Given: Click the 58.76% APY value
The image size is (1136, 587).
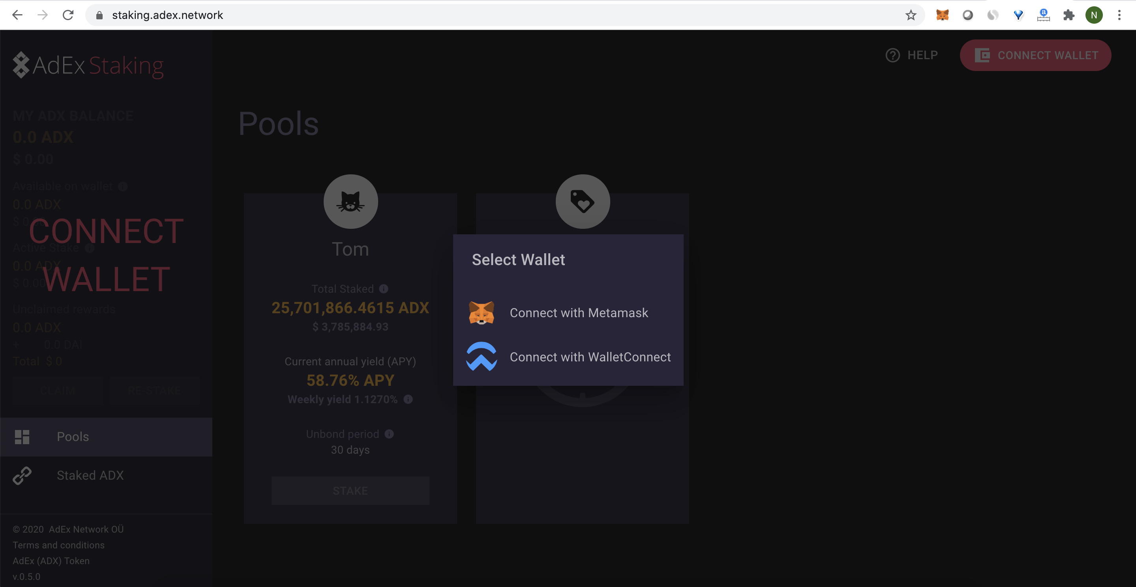Looking at the screenshot, I should coord(350,380).
